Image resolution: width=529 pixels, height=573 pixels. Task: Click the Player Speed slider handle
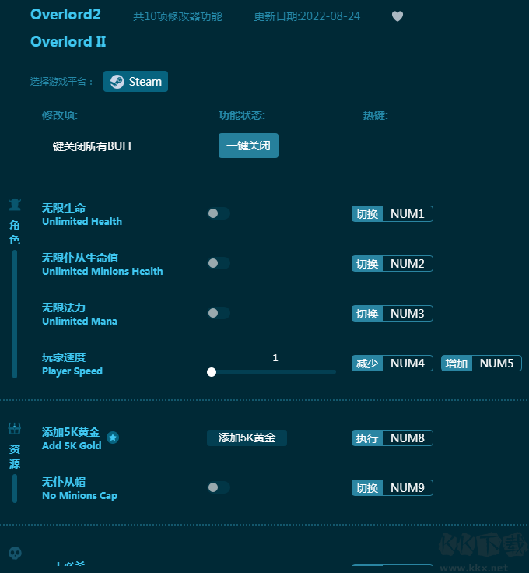coord(212,372)
